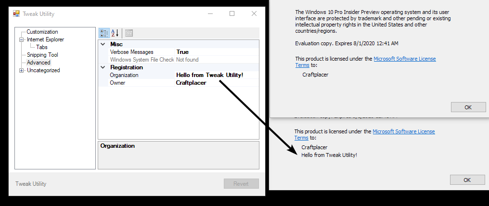Expand the Uncategorized tree node
The width and height of the screenshot is (489, 206).
[x=21, y=70]
